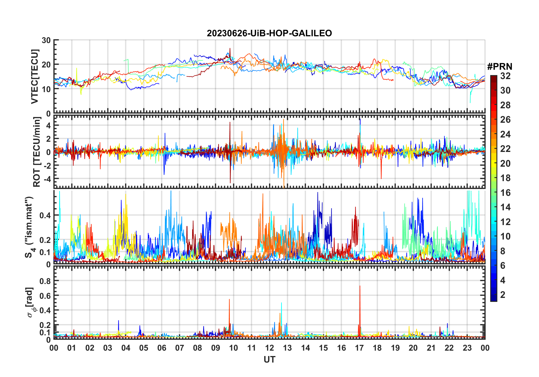
Task: Click colorbar tick label 32
Action: click(x=505, y=76)
